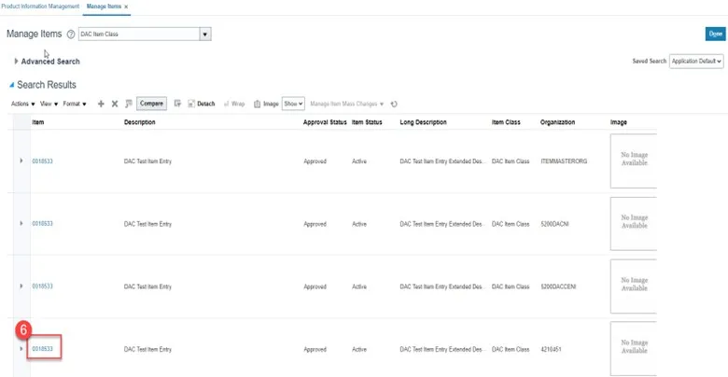Click the image placeholder in 5200DACCENI row
728x377 pixels.
click(634, 286)
